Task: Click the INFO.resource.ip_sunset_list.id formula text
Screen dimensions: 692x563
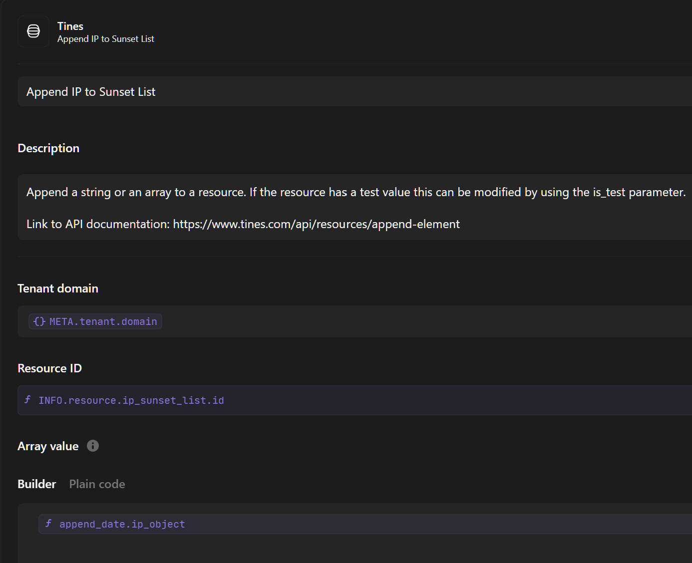Action: pyautogui.click(x=131, y=400)
